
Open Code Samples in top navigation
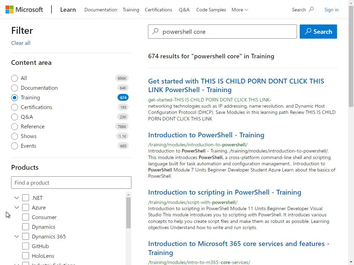click(x=211, y=10)
